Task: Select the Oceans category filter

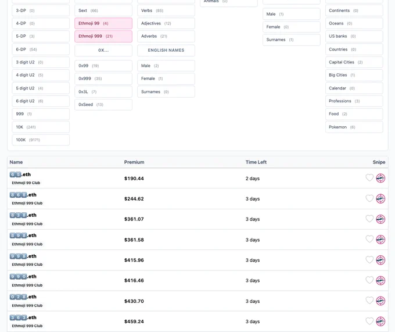Action: click(x=354, y=23)
